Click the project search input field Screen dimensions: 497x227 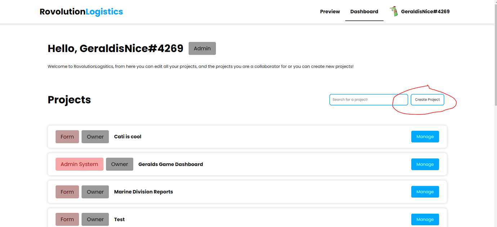(x=368, y=99)
